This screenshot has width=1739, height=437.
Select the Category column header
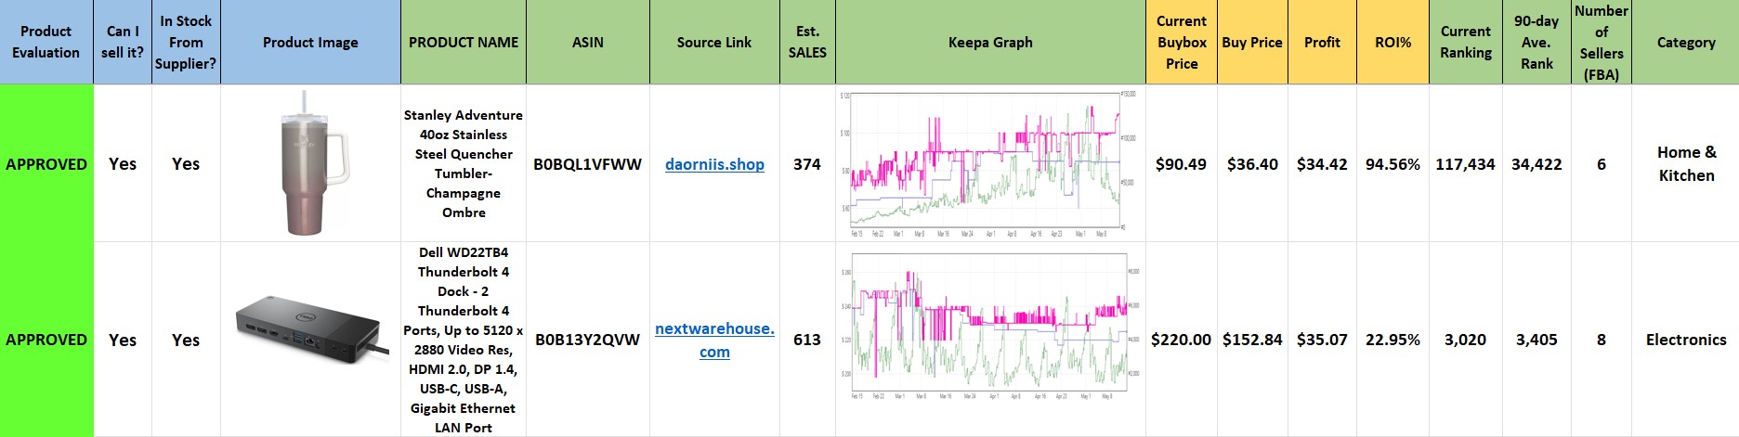click(x=1686, y=43)
